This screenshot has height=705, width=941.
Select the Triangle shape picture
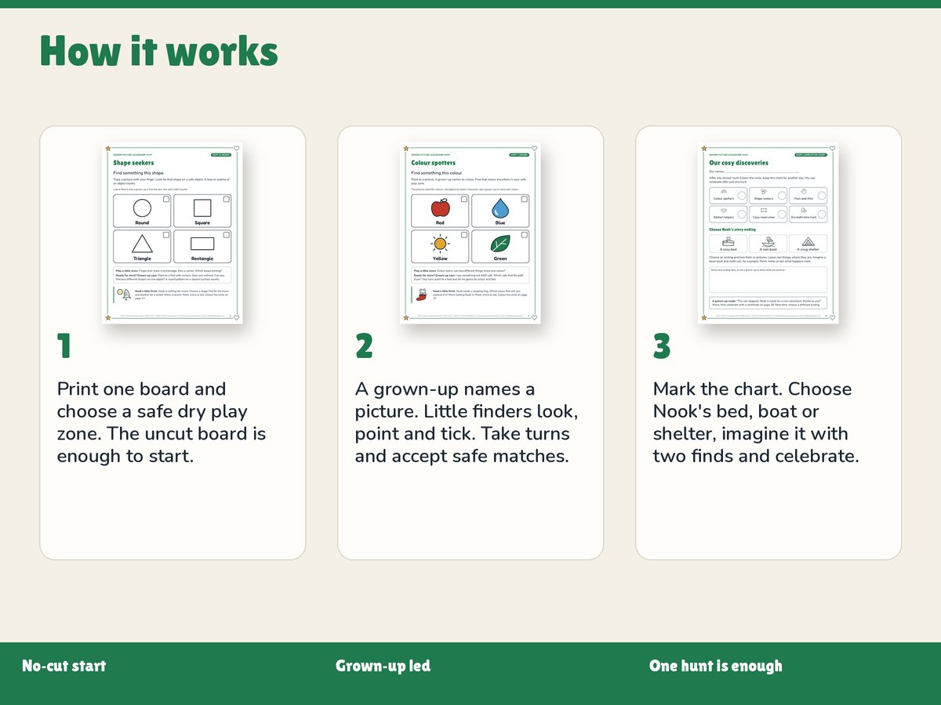click(142, 244)
